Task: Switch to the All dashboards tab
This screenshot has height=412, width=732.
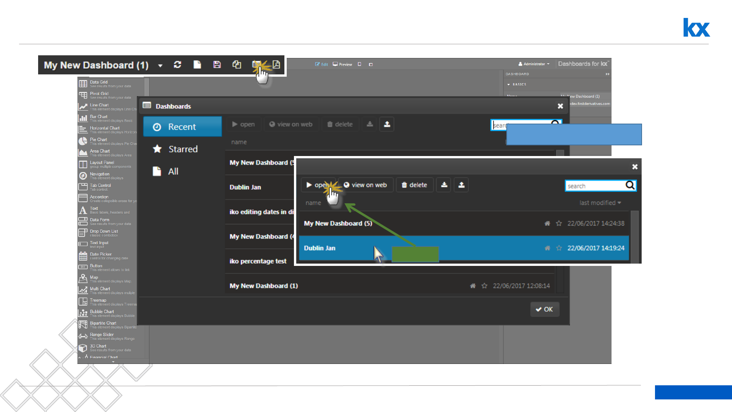Action: [173, 172]
